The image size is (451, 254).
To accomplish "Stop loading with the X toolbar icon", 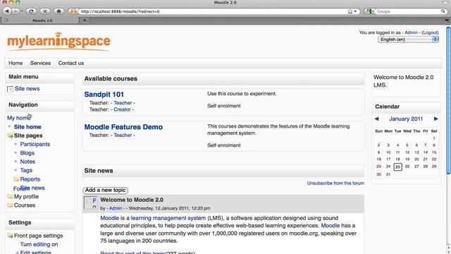I will [x=45, y=11].
